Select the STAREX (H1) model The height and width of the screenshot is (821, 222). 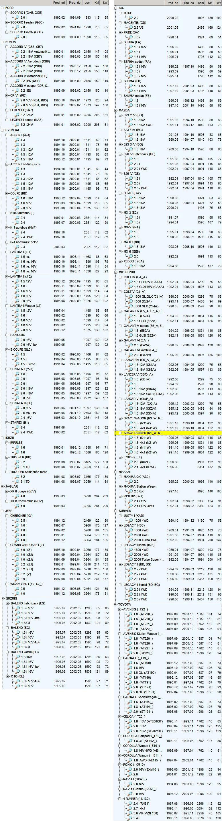point(19,423)
